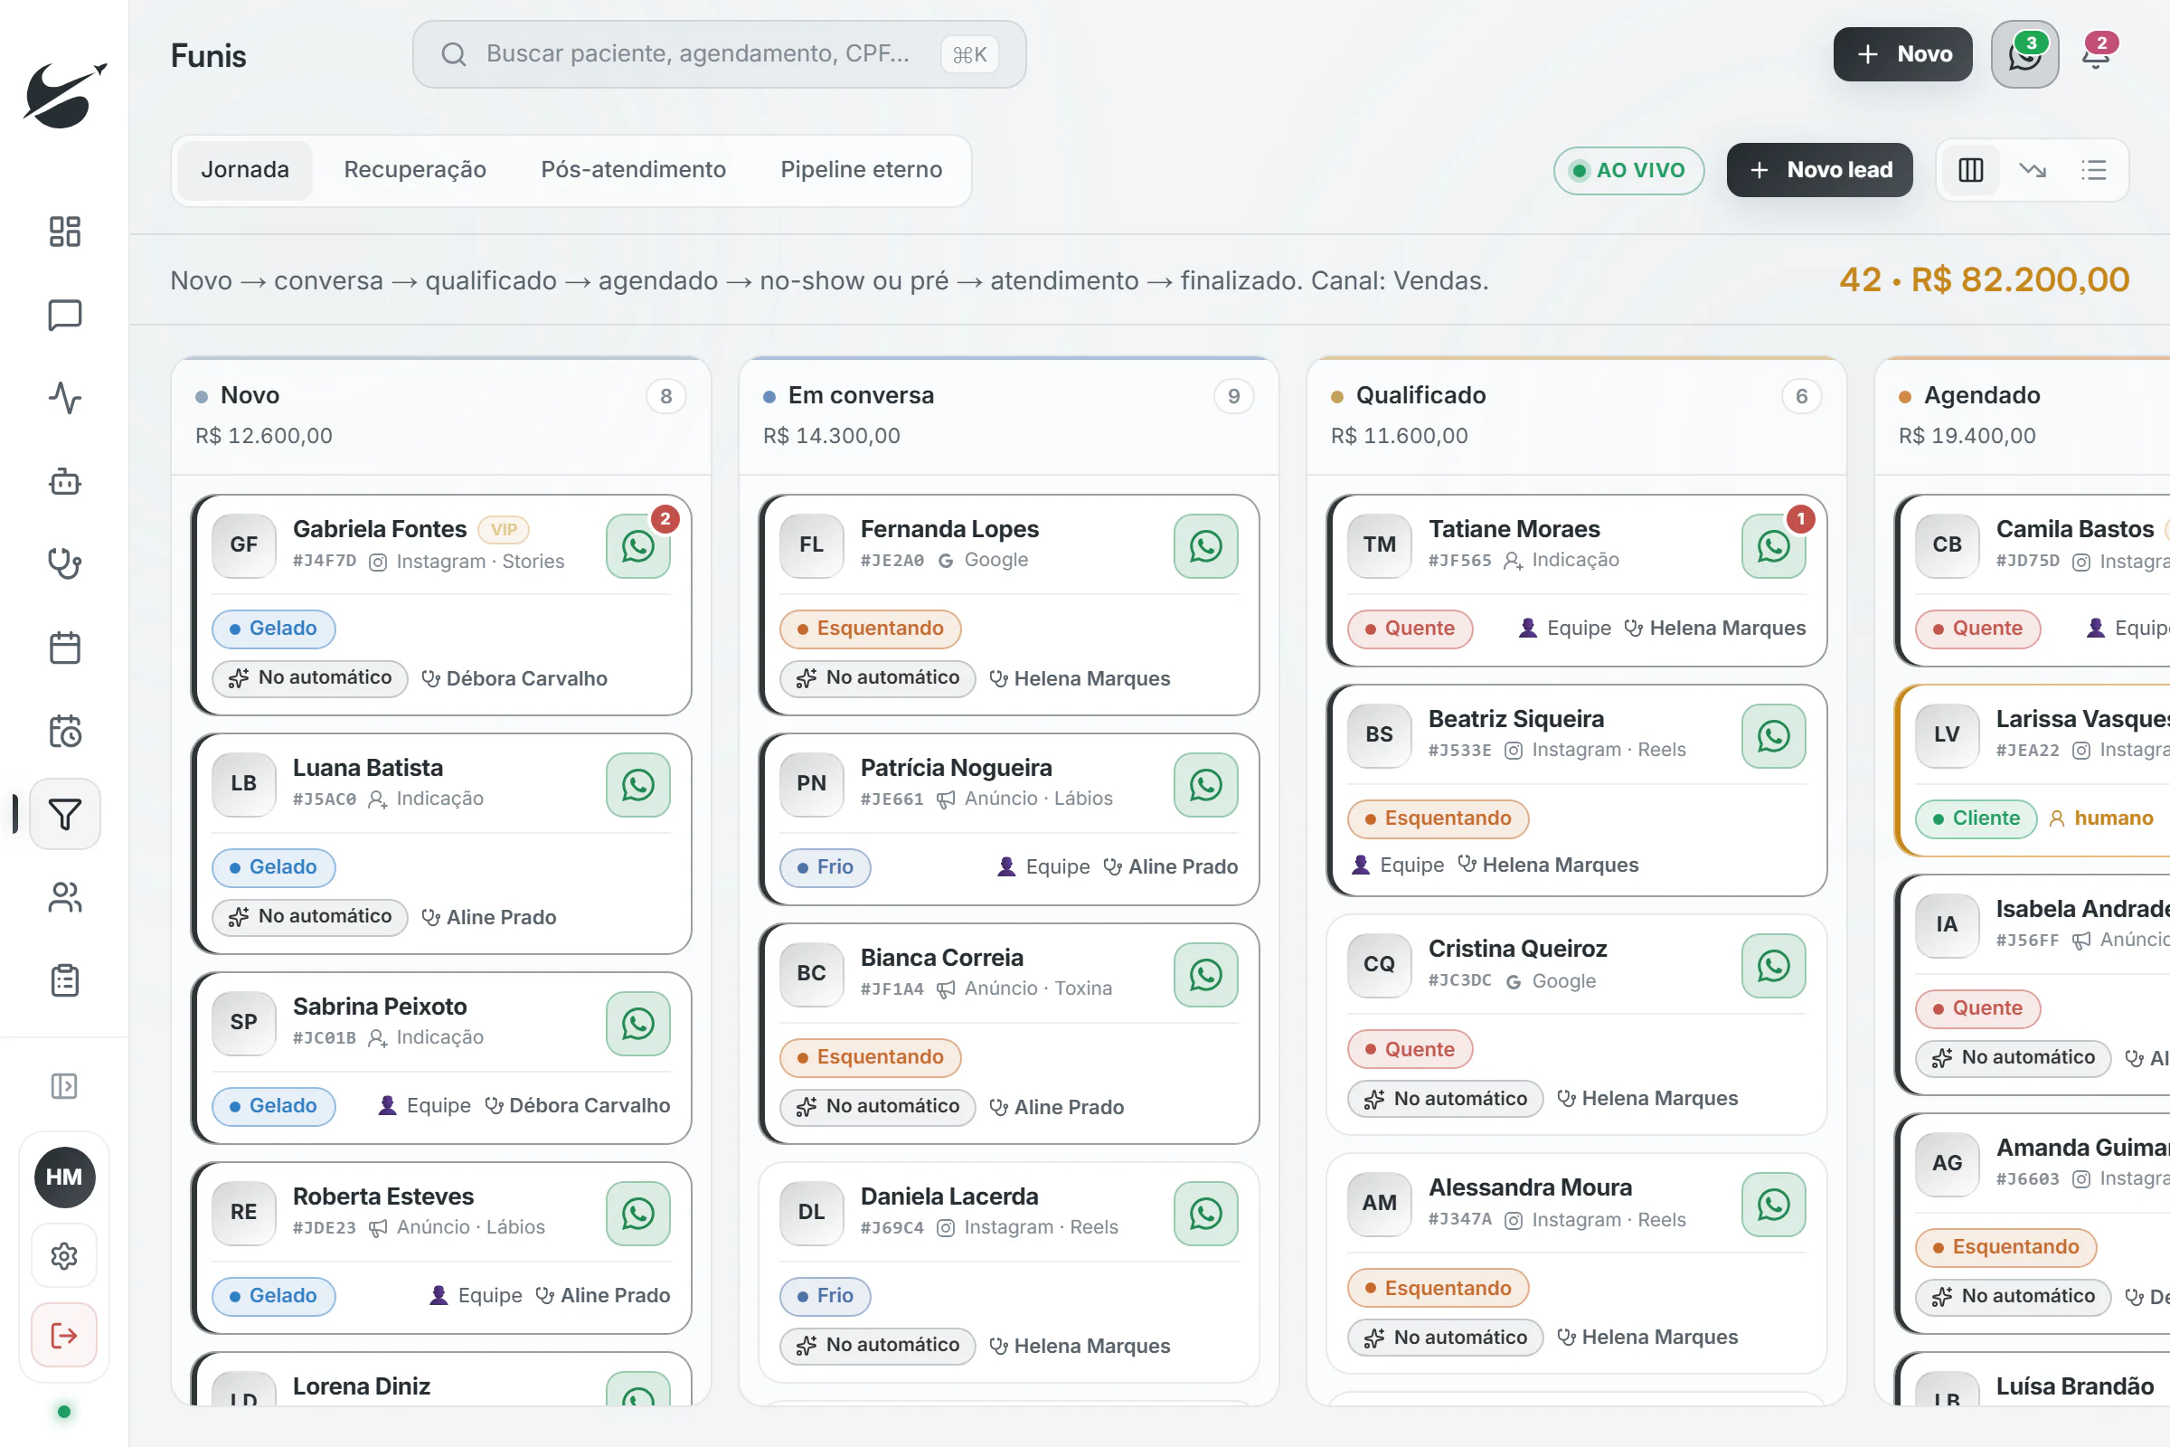This screenshot has width=2170, height=1447.
Task: Open Daniela Lacerda lead card name
Action: 948,1196
